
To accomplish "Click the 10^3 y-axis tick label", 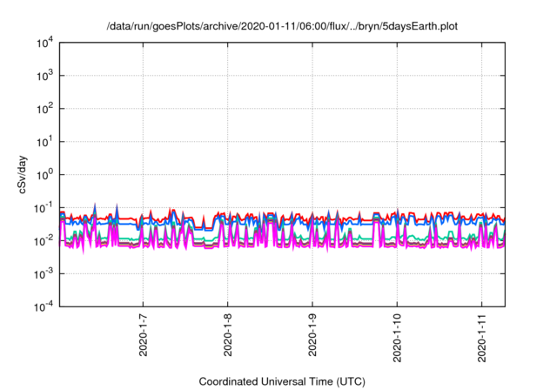I will [x=44, y=76].
